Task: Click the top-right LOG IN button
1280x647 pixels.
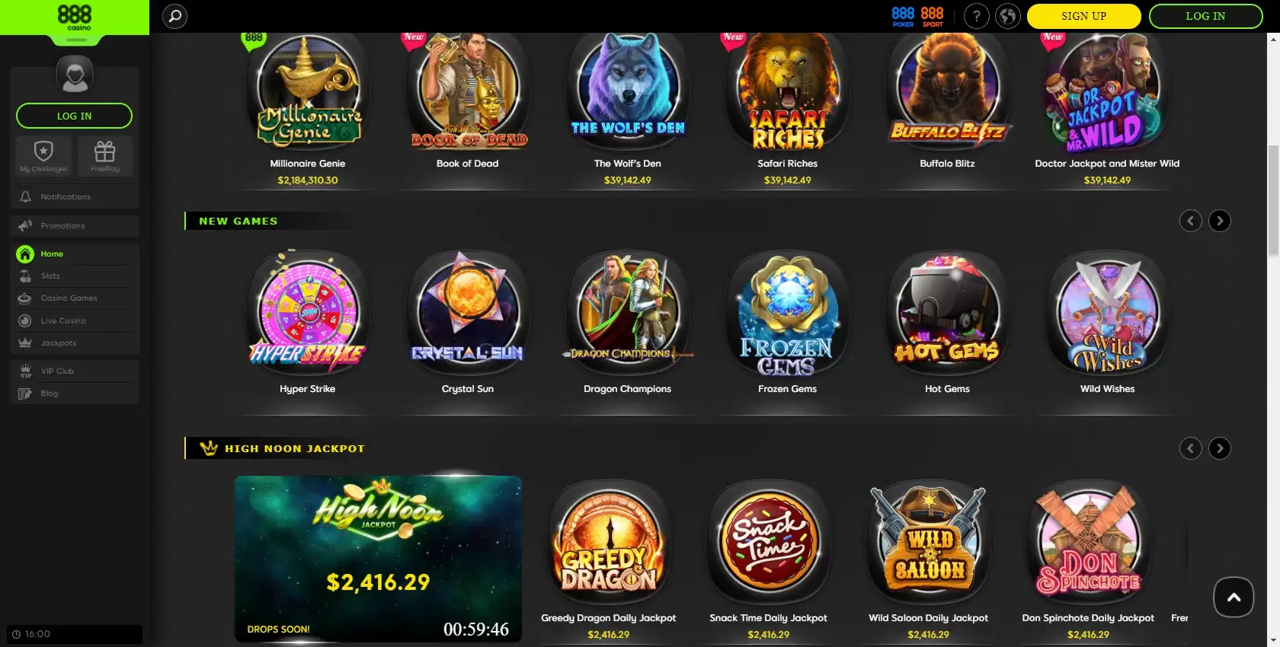Action: [1205, 16]
